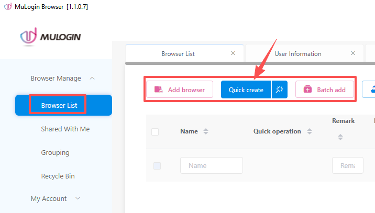
Task: Open the Recycle Bin page
Action: 58,176
